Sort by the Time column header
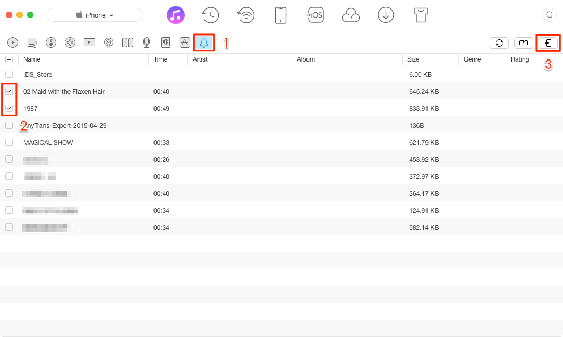This screenshot has width=563, height=337. click(x=168, y=59)
